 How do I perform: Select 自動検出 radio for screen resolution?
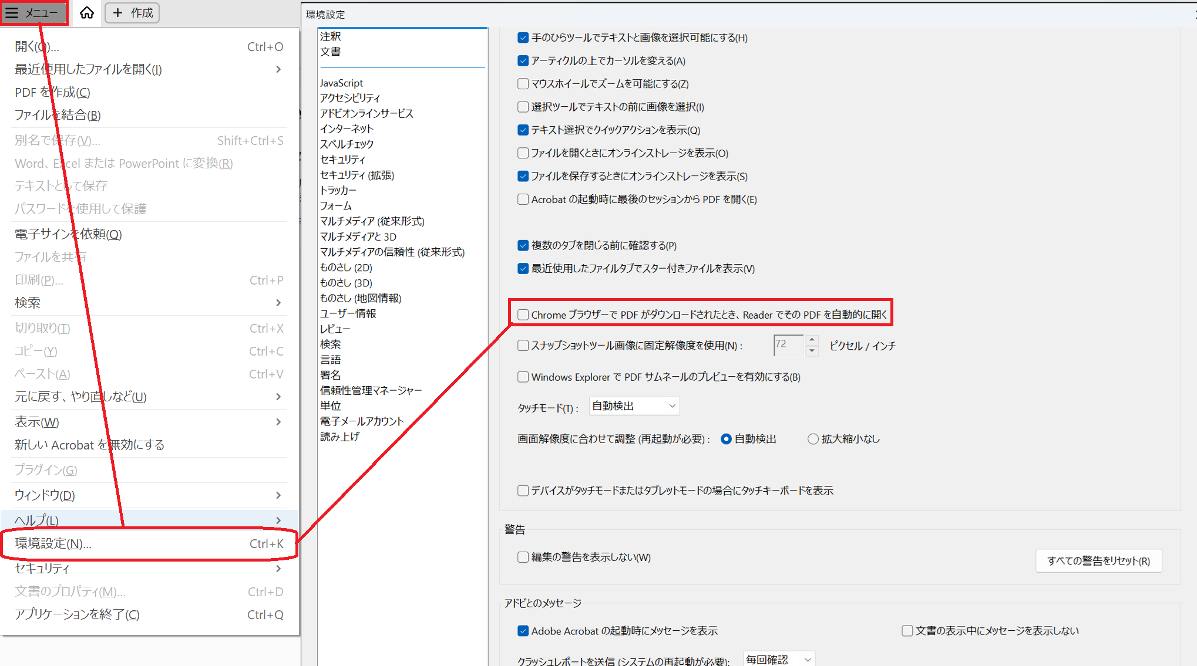[x=726, y=439]
